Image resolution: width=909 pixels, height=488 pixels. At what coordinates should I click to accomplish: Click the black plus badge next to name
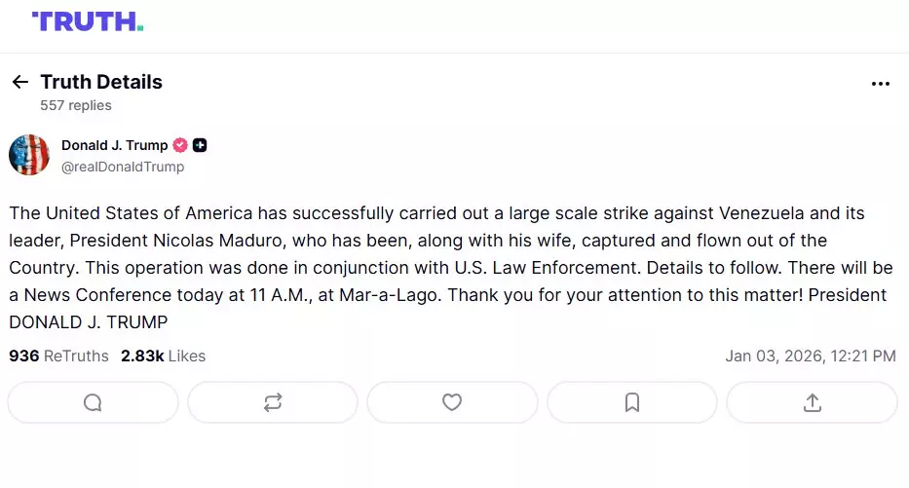200,145
